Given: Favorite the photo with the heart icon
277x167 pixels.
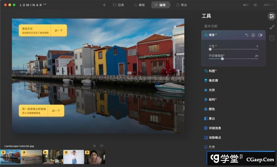Looking at the screenshot, I should click(102, 146).
